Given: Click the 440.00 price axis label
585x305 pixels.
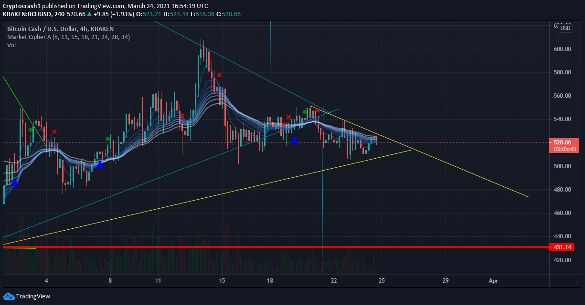Looking at the screenshot, I should coord(562,236).
